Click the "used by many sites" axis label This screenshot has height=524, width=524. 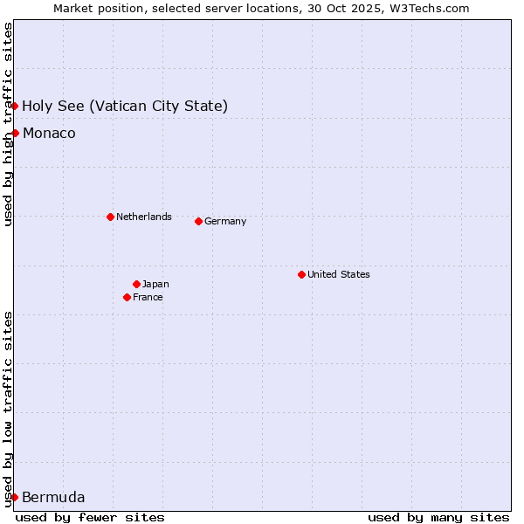click(438, 517)
